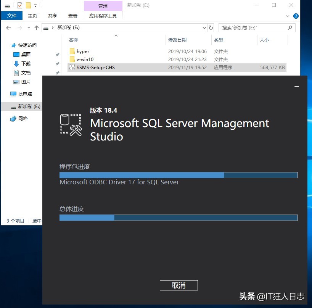
Task: Click the address bar path 新加卷 (E:)
Action: pos(68,27)
